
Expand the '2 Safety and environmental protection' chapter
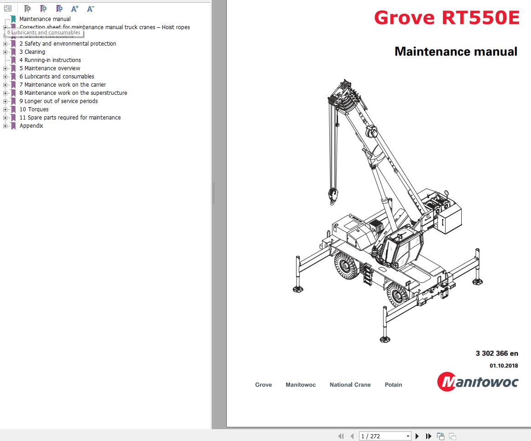[x=4, y=44]
